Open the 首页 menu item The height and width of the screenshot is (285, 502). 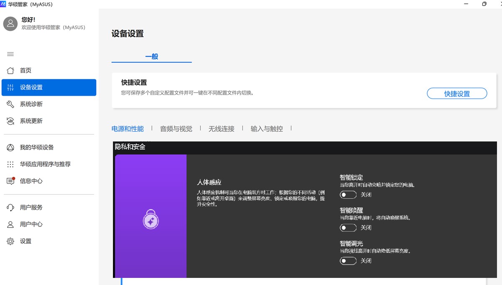click(49, 71)
